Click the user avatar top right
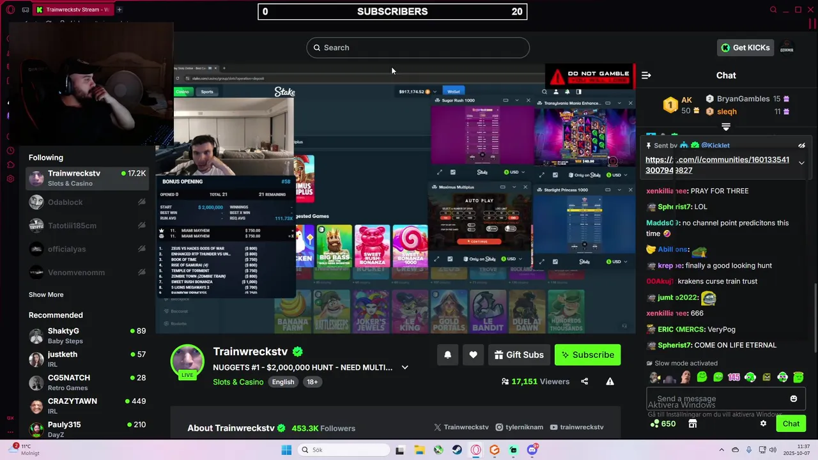The image size is (818, 460). [x=787, y=48]
